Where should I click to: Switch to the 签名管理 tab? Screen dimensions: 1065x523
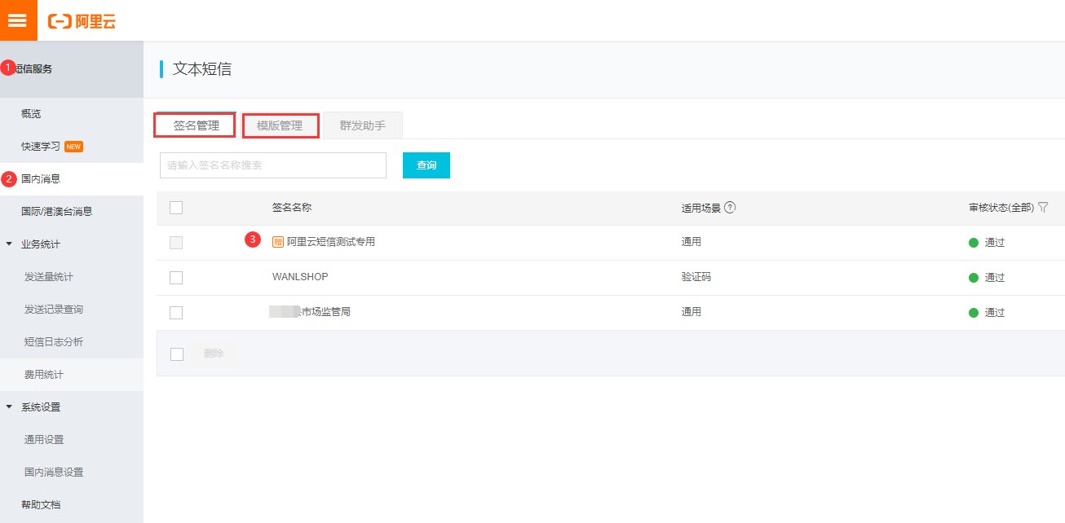196,125
